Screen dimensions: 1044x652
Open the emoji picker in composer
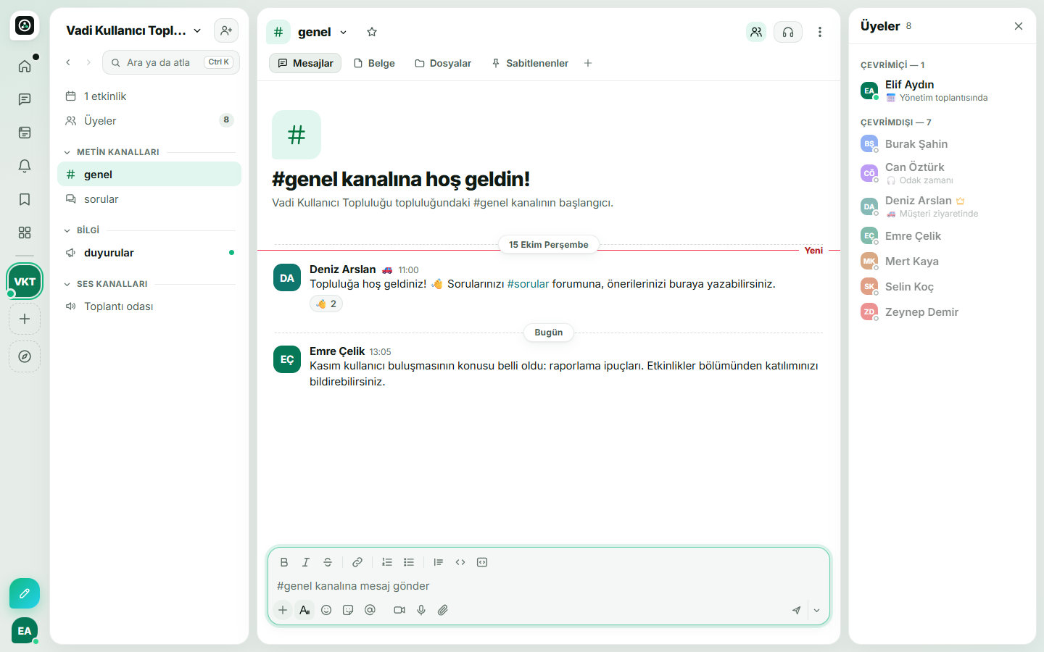pos(326,610)
